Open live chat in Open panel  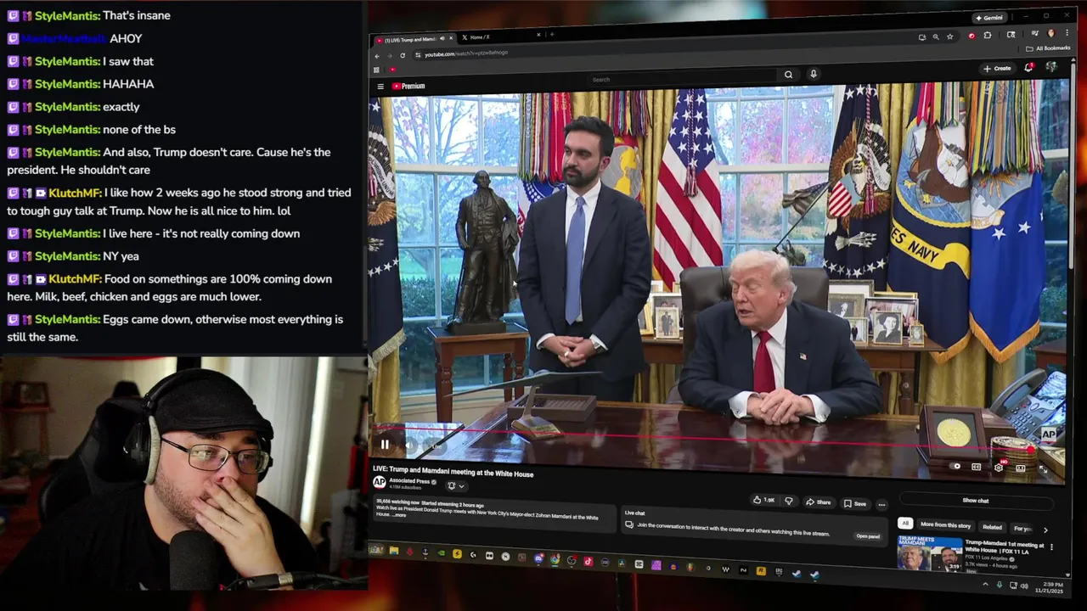(868, 536)
